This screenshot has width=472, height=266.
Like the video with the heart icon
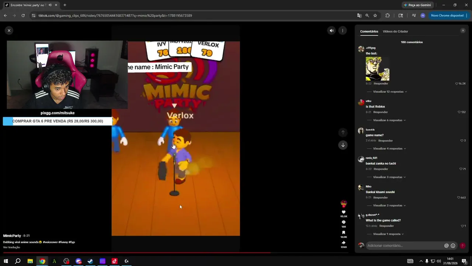pyautogui.click(x=344, y=212)
